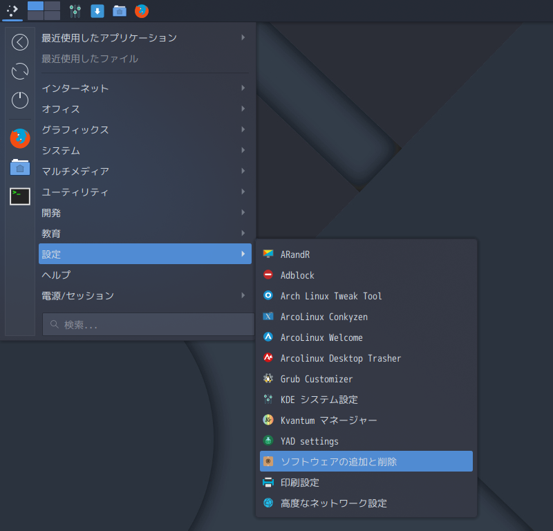
Task: Launch Firefox from the top panel
Action: [x=142, y=11]
